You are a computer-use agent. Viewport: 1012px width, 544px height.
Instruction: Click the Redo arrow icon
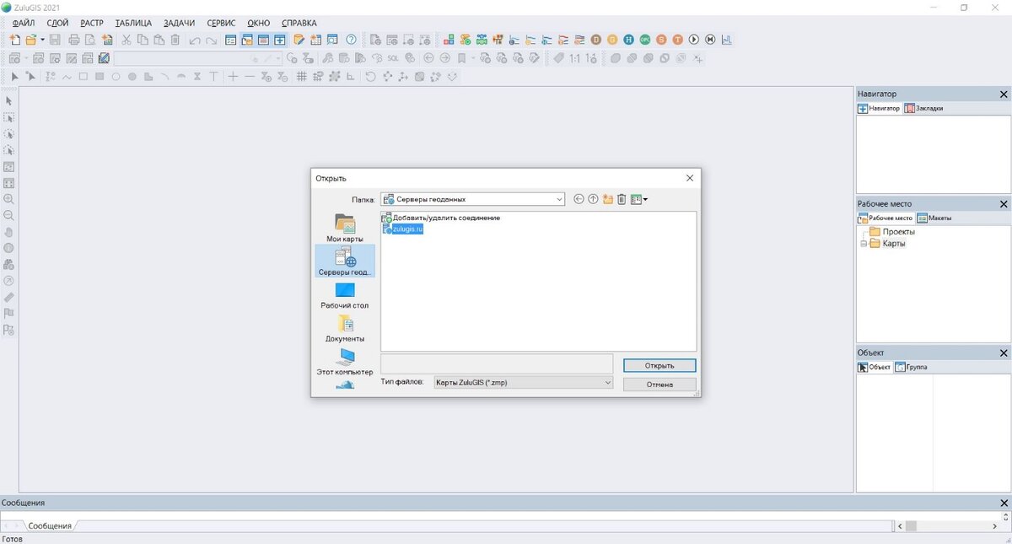click(x=212, y=40)
